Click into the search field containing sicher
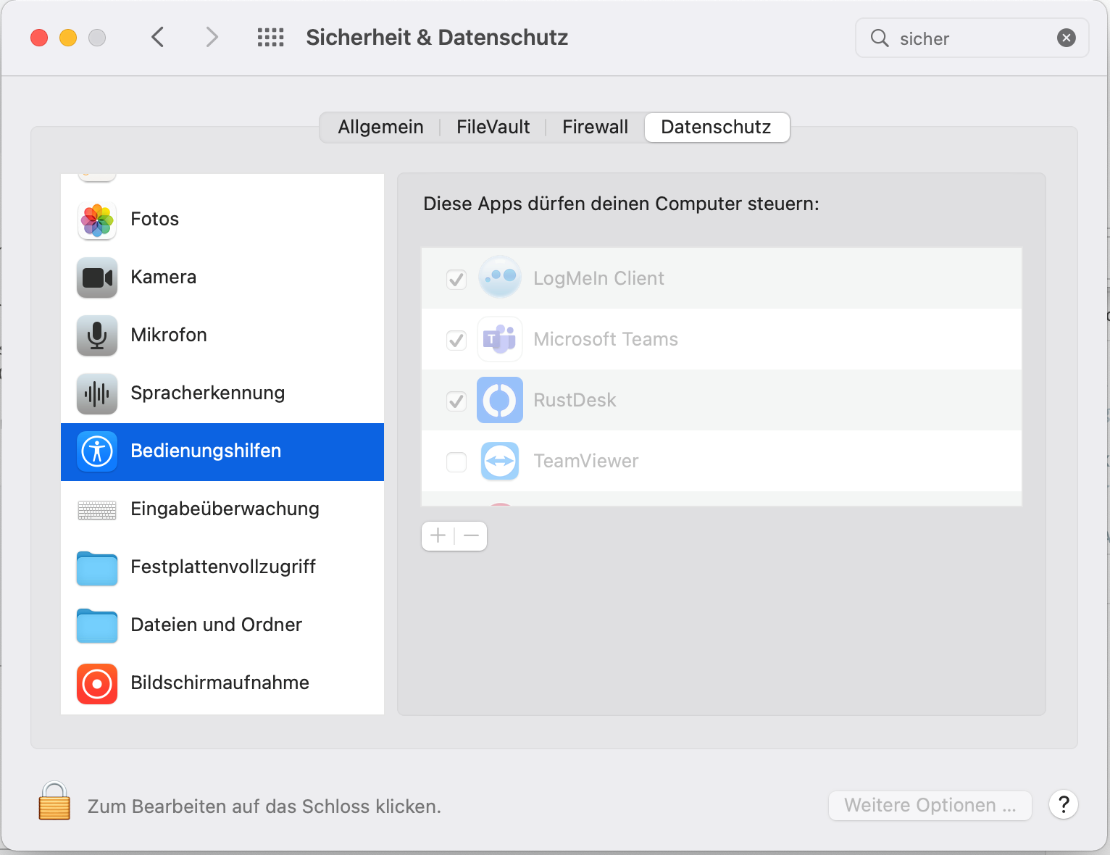This screenshot has width=1110, height=855. click(x=971, y=38)
